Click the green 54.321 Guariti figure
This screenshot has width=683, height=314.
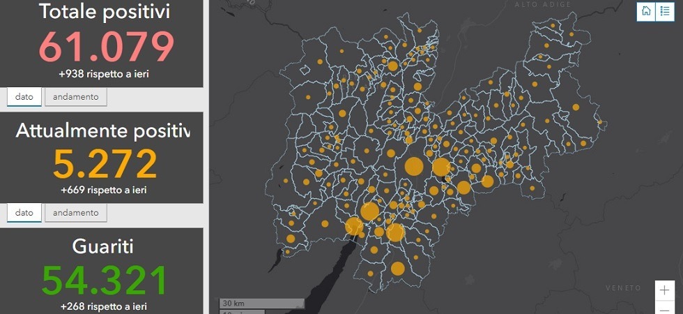coord(105,281)
